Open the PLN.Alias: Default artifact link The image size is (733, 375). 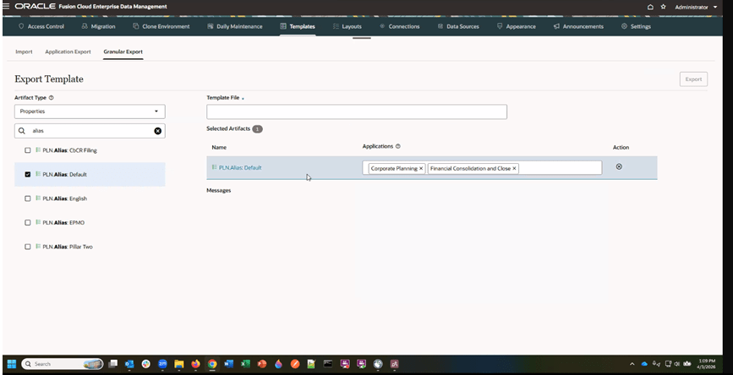point(240,168)
